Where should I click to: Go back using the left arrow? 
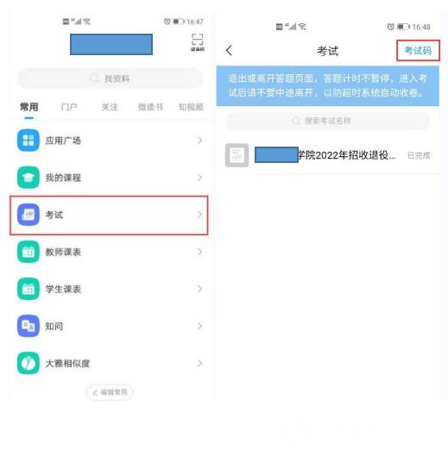point(230,50)
